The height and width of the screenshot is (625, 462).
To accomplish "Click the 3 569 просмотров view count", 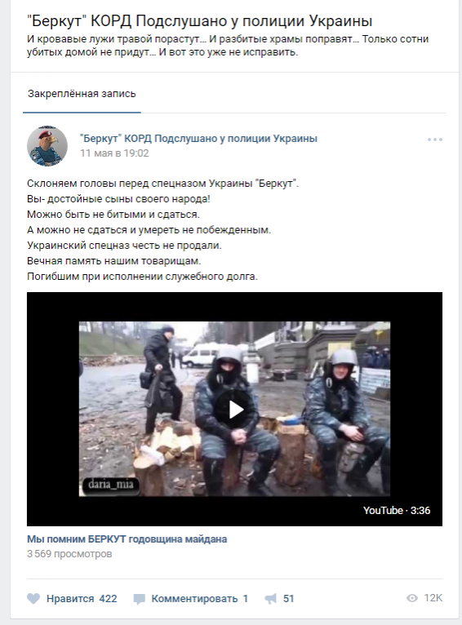I will [x=69, y=554].
